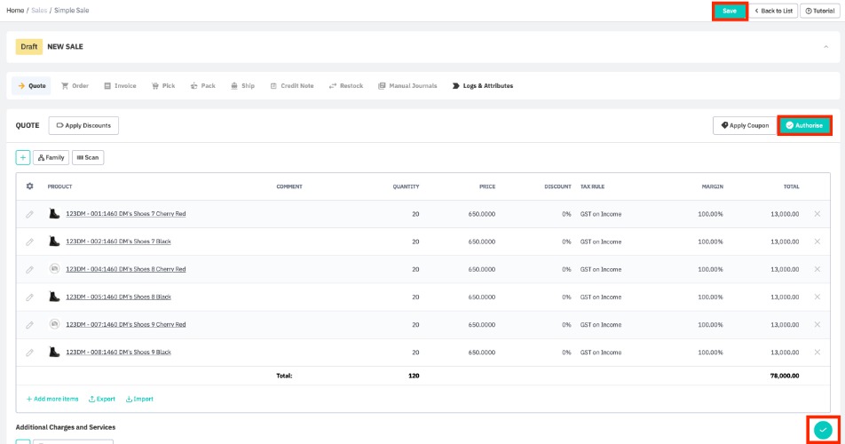Viewport: 845px width, 444px height.
Task: Remove the 7 Black shoe line
Action: pyautogui.click(x=817, y=242)
